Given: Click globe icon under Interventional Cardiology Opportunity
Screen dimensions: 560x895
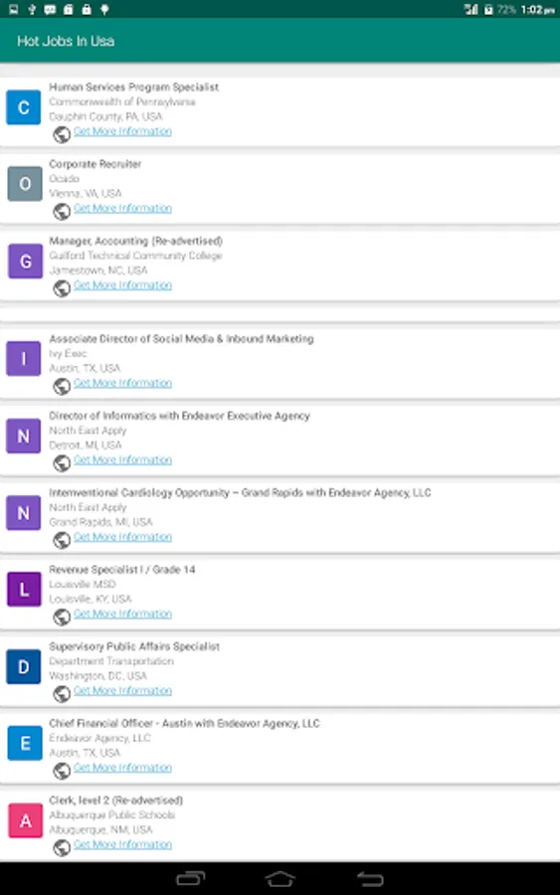Looking at the screenshot, I should pos(62,540).
